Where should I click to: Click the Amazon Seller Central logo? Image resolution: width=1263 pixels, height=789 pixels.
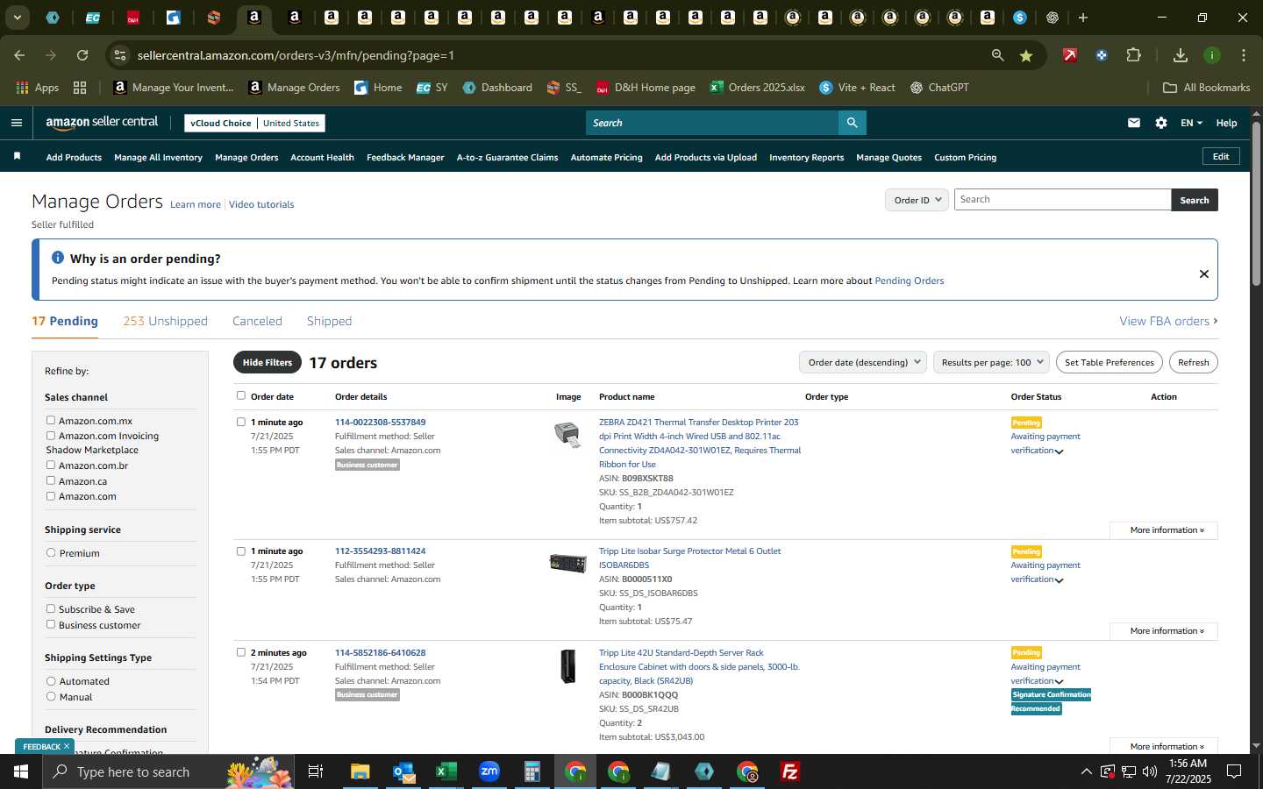pyautogui.click(x=102, y=123)
